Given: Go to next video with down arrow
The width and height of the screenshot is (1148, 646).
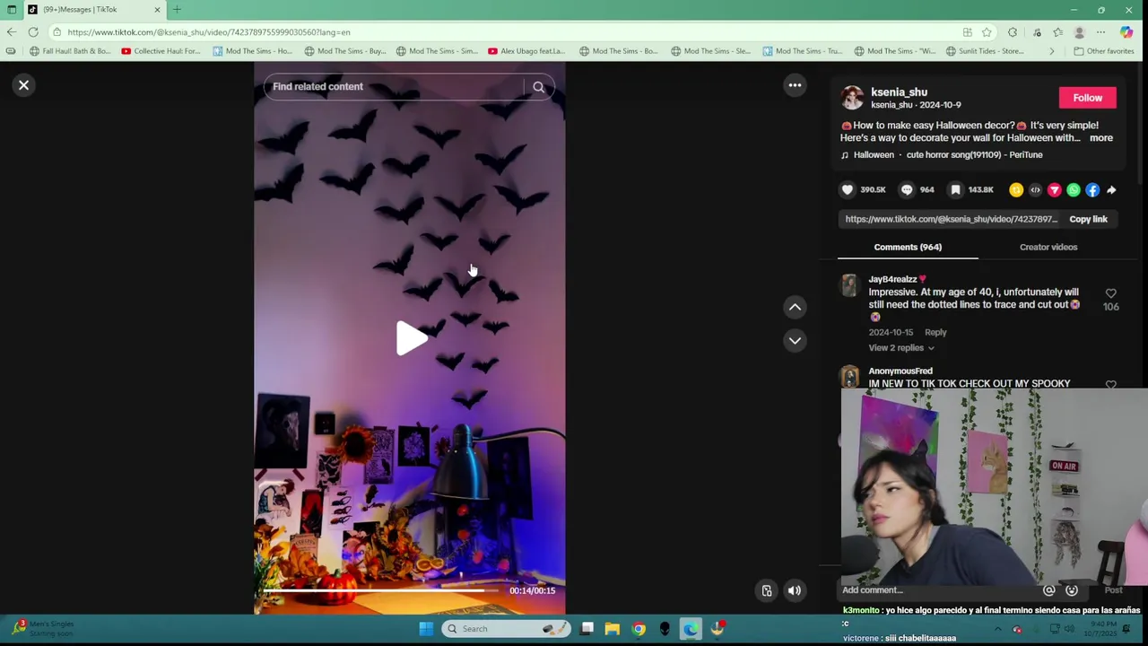Looking at the screenshot, I should tap(795, 341).
